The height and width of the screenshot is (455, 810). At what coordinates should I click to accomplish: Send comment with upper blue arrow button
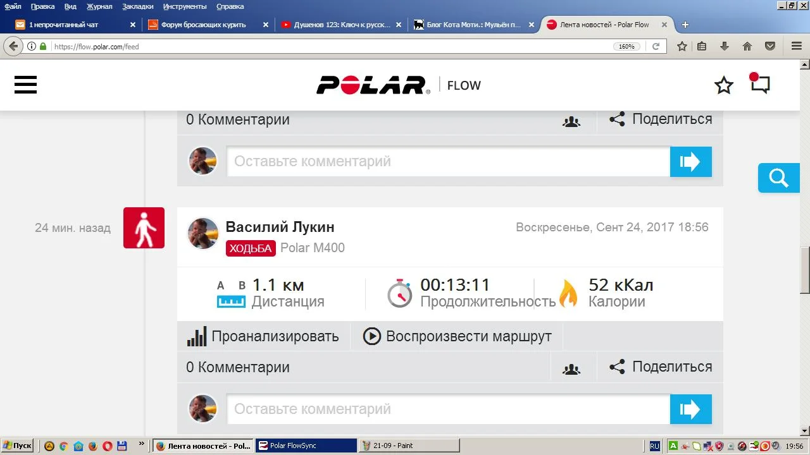[691, 162]
